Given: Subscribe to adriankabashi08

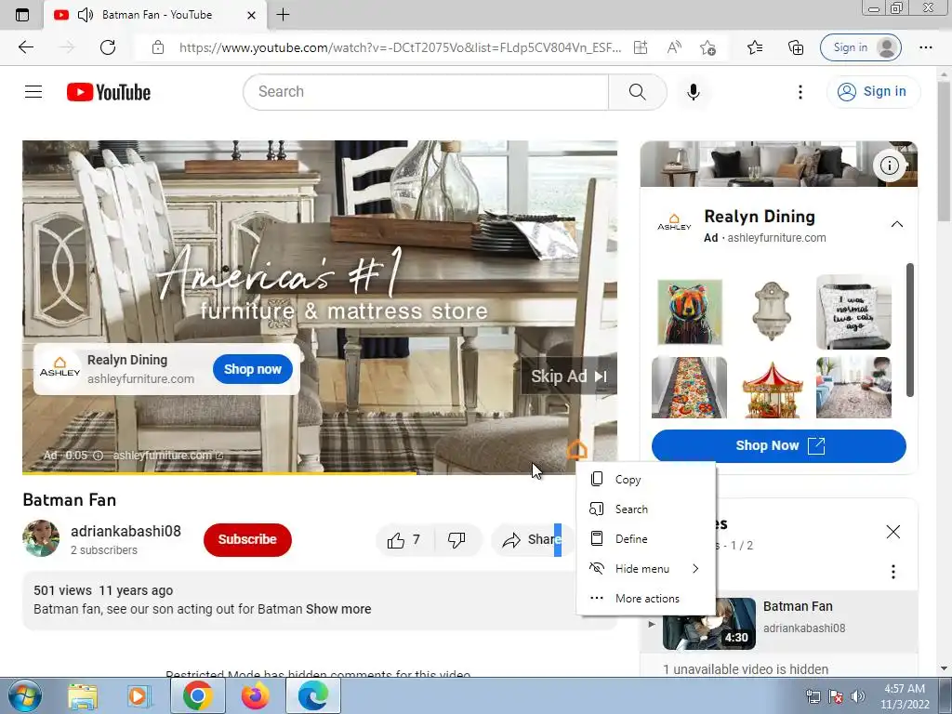Looking at the screenshot, I should coord(247,539).
